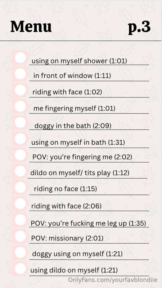Select the circle next to the (1:02) entry

coord(20,90)
